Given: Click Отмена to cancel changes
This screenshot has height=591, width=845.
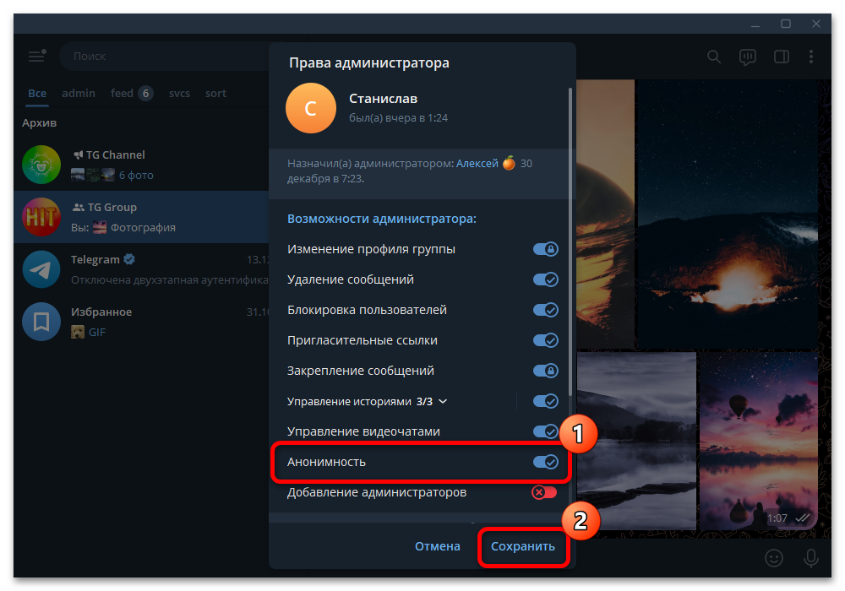Looking at the screenshot, I should 438,546.
